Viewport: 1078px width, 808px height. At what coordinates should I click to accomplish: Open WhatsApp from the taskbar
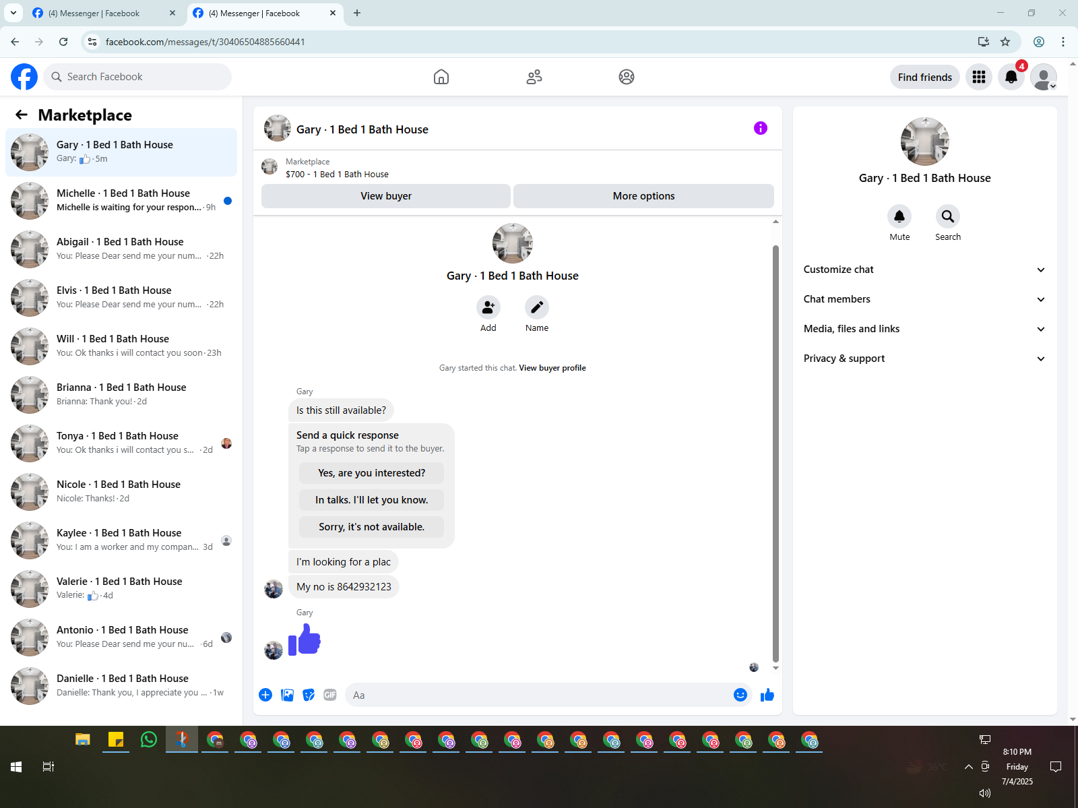149,739
